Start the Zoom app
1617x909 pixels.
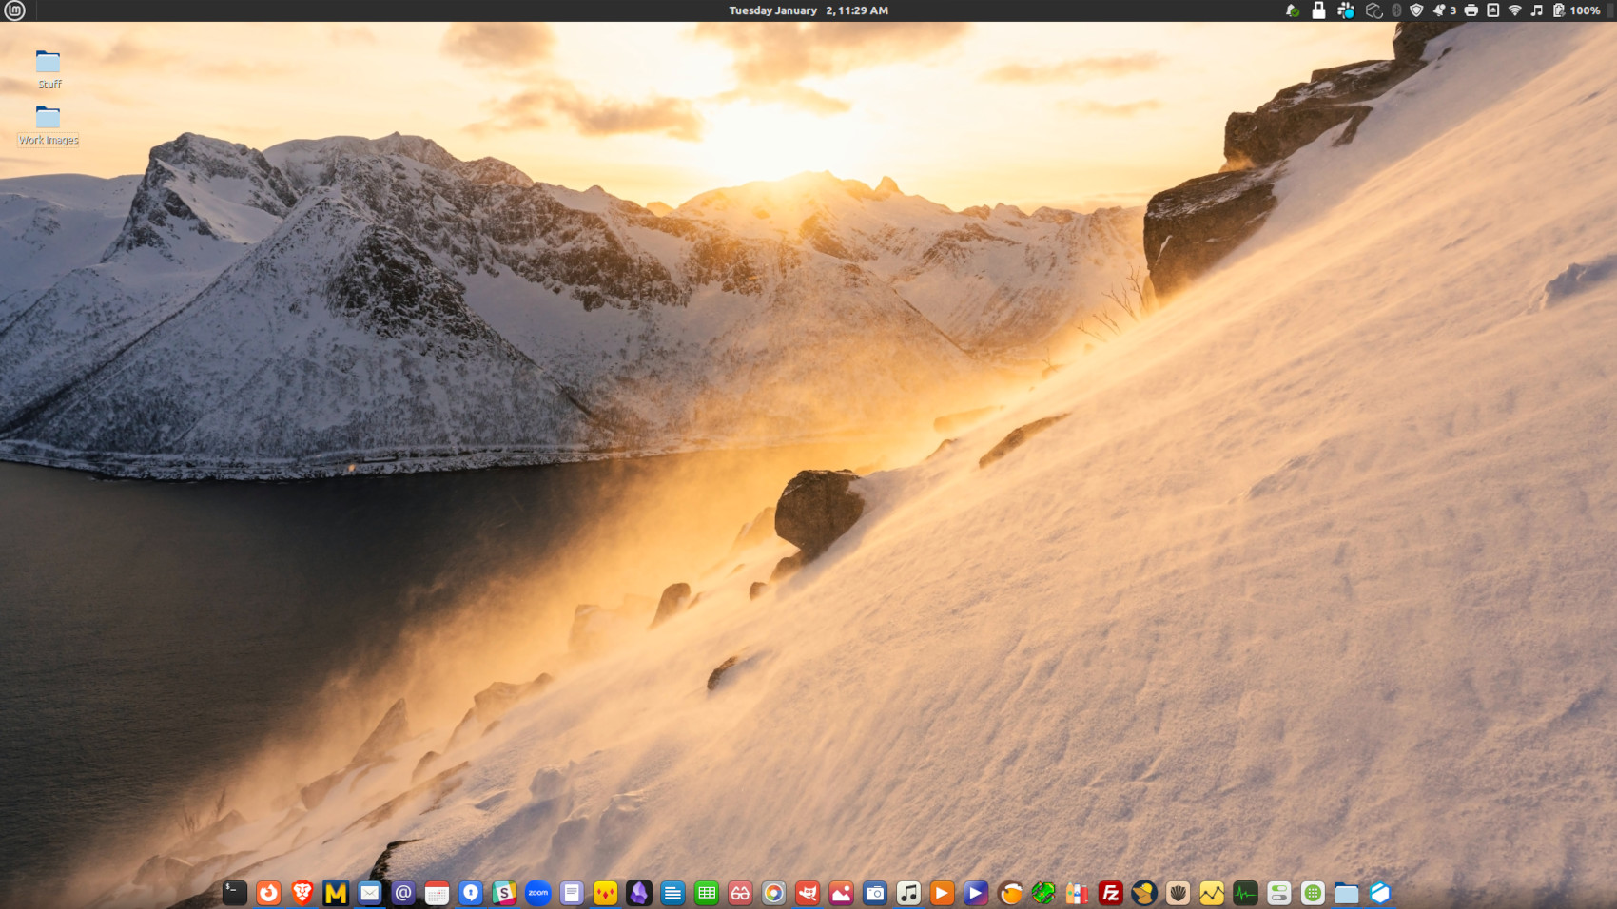537,893
